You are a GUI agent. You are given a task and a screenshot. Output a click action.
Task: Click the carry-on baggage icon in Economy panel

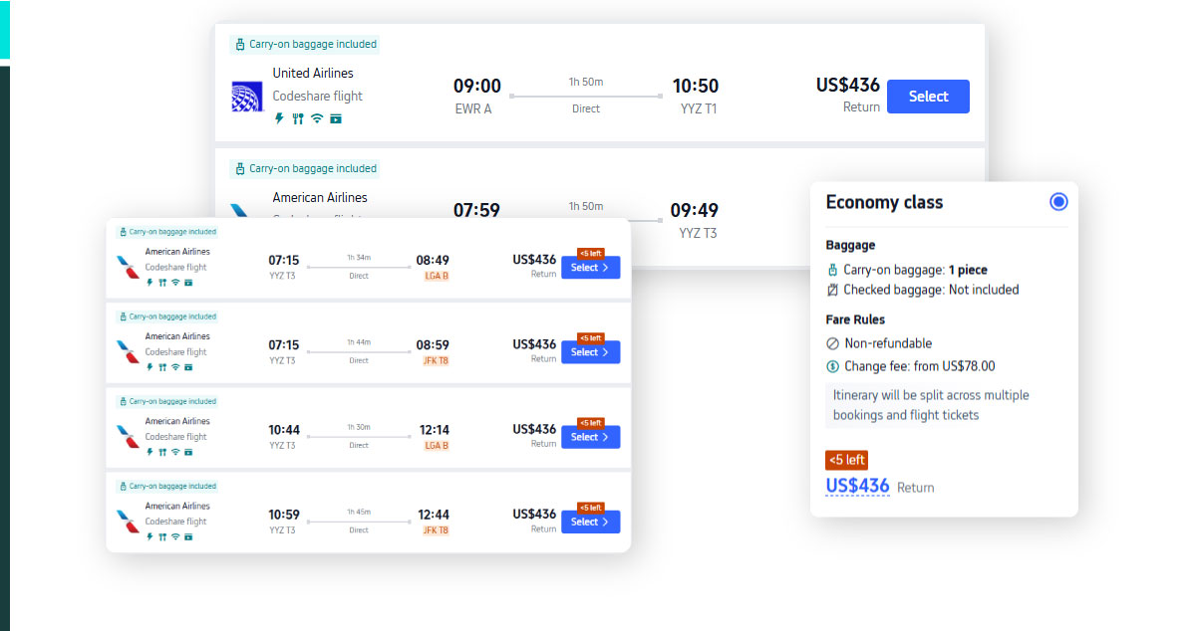[x=833, y=270]
